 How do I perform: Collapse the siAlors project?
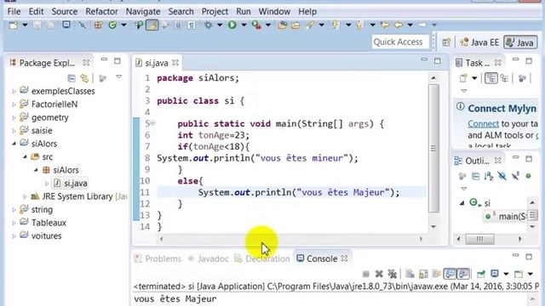[x=14, y=144]
